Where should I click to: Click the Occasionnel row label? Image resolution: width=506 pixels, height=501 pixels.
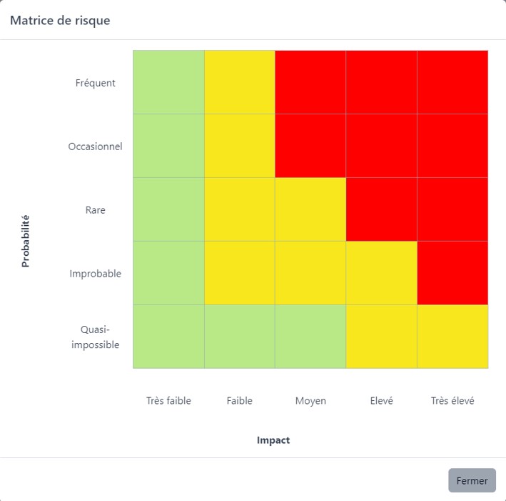(x=95, y=147)
